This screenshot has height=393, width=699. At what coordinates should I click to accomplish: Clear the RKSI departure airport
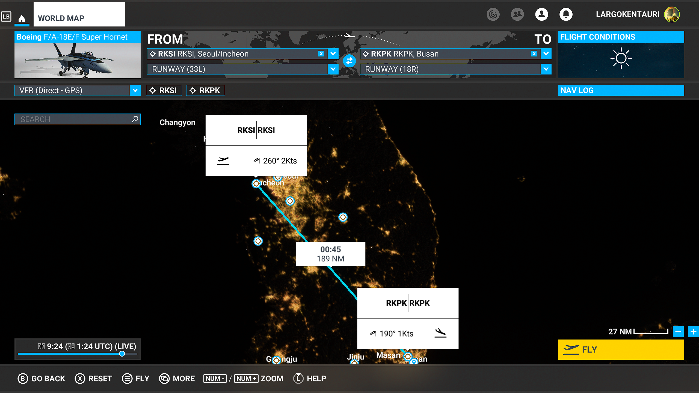[321, 54]
